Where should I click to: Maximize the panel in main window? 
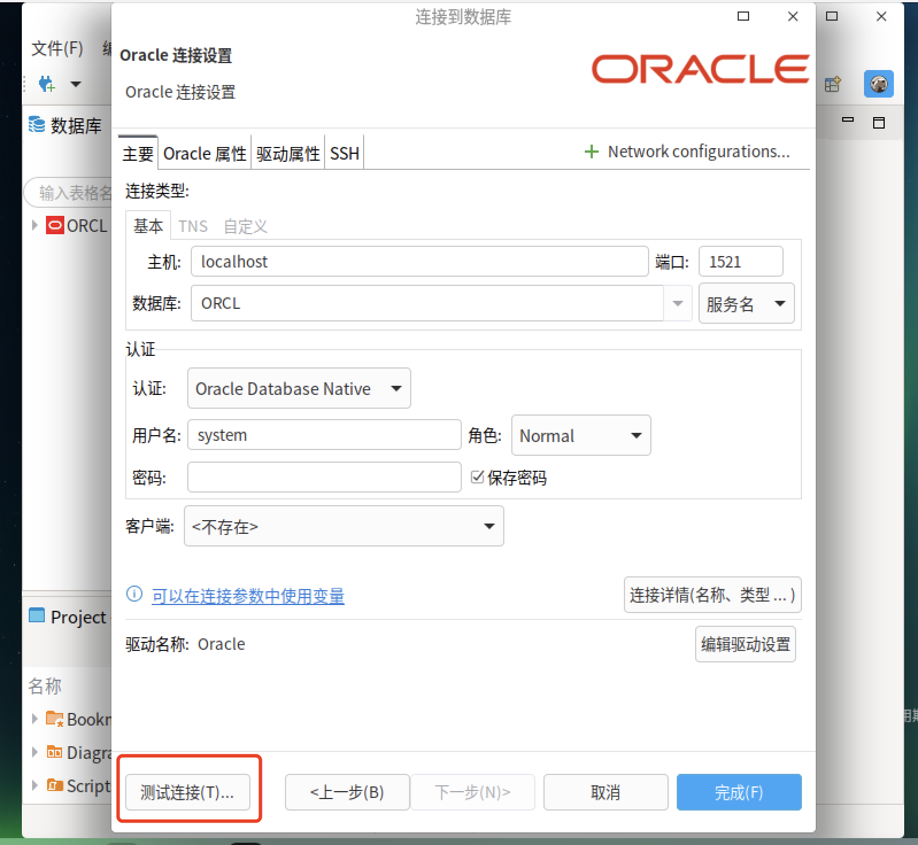[x=879, y=122]
